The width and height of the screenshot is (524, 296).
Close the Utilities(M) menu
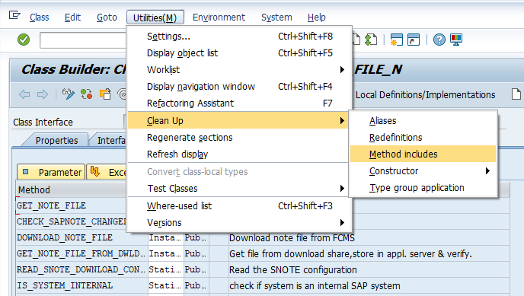pyautogui.click(x=155, y=18)
